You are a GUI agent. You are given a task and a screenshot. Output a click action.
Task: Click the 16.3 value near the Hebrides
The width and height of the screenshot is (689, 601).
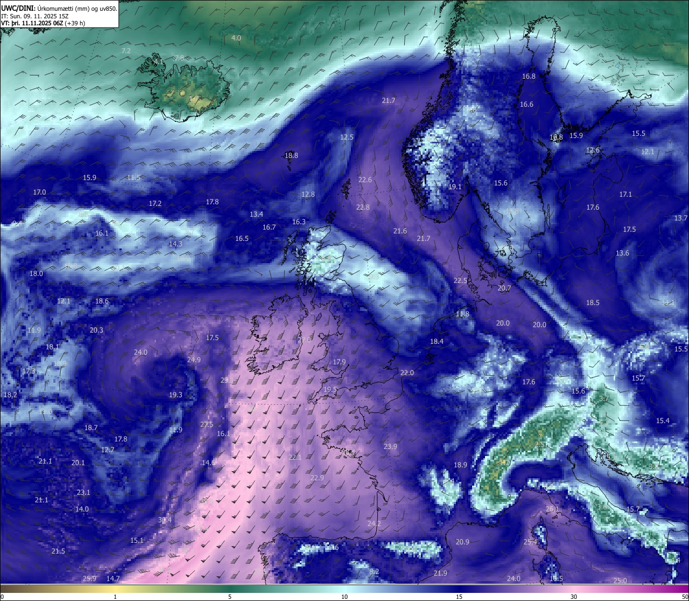[299, 222]
